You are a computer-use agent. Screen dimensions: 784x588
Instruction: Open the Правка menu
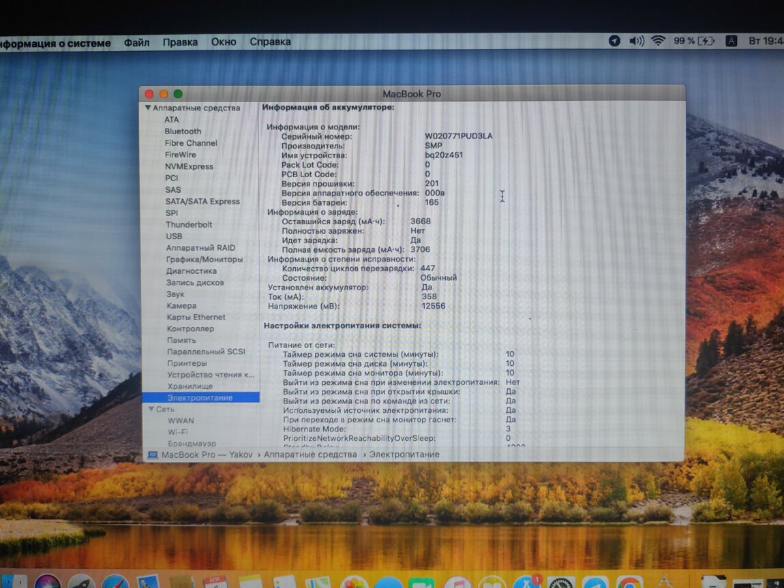(x=180, y=42)
